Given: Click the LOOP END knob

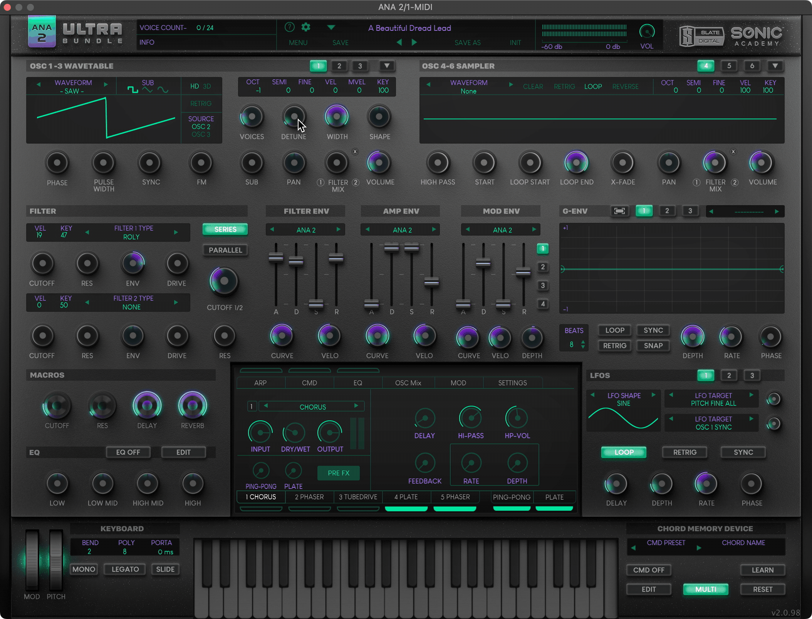Looking at the screenshot, I should 576,162.
